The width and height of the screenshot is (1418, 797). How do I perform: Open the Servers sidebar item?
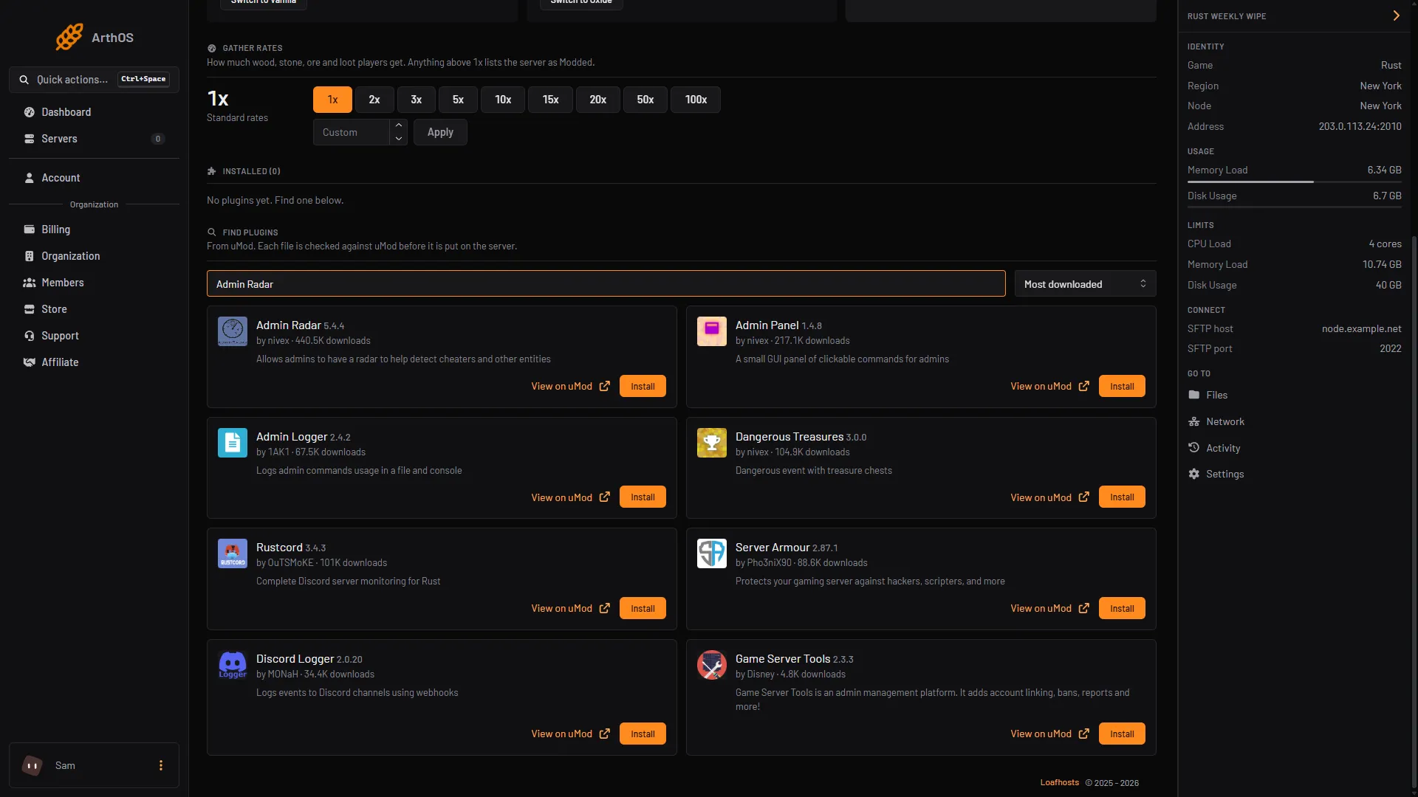pos(94,139)
